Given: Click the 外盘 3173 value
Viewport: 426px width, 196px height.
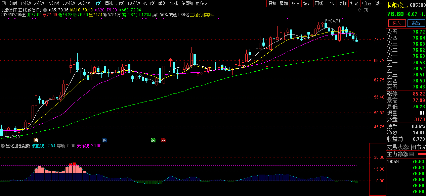Looking at the screenshot, I should pos(420,119).
